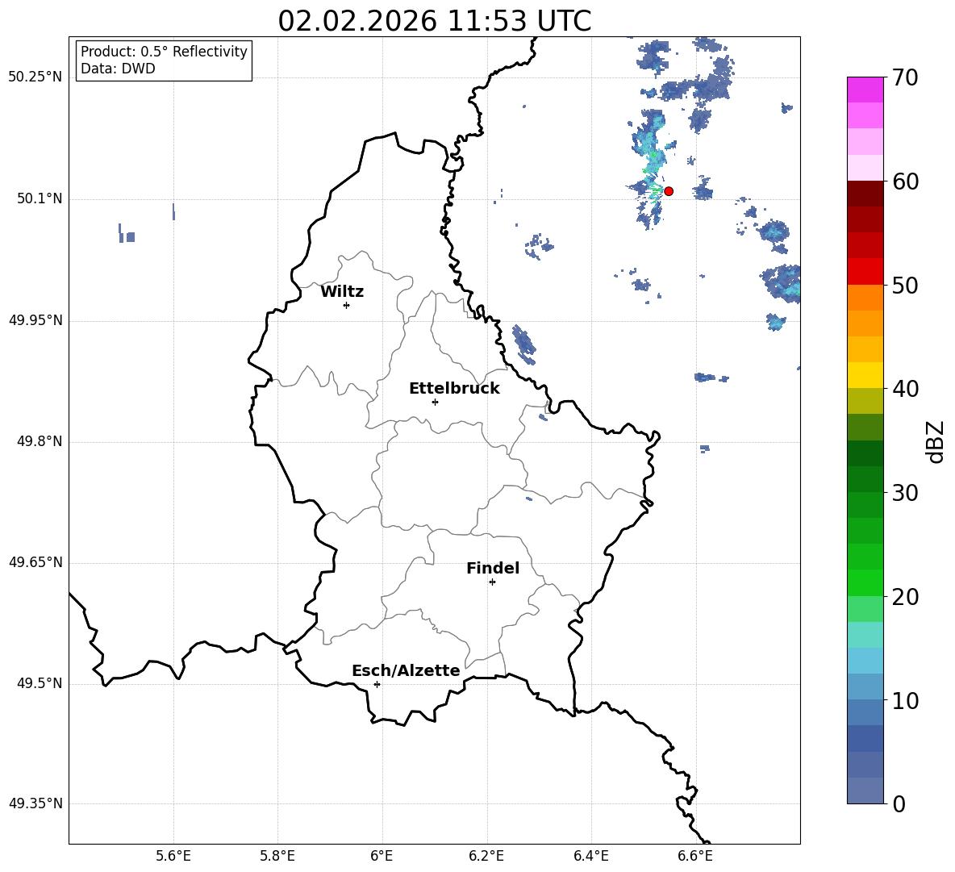The image size is (955, 872).
Task: Click the 49.35°N latitude label
Action: coord(35,803)
